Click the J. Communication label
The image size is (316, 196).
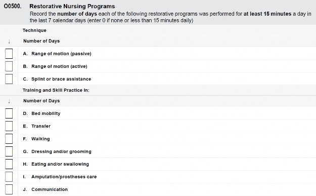(x=46, y=189)
